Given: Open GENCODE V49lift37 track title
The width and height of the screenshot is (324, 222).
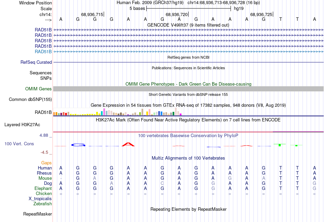Looking at the screenshot, I should (x=188, y=25).
